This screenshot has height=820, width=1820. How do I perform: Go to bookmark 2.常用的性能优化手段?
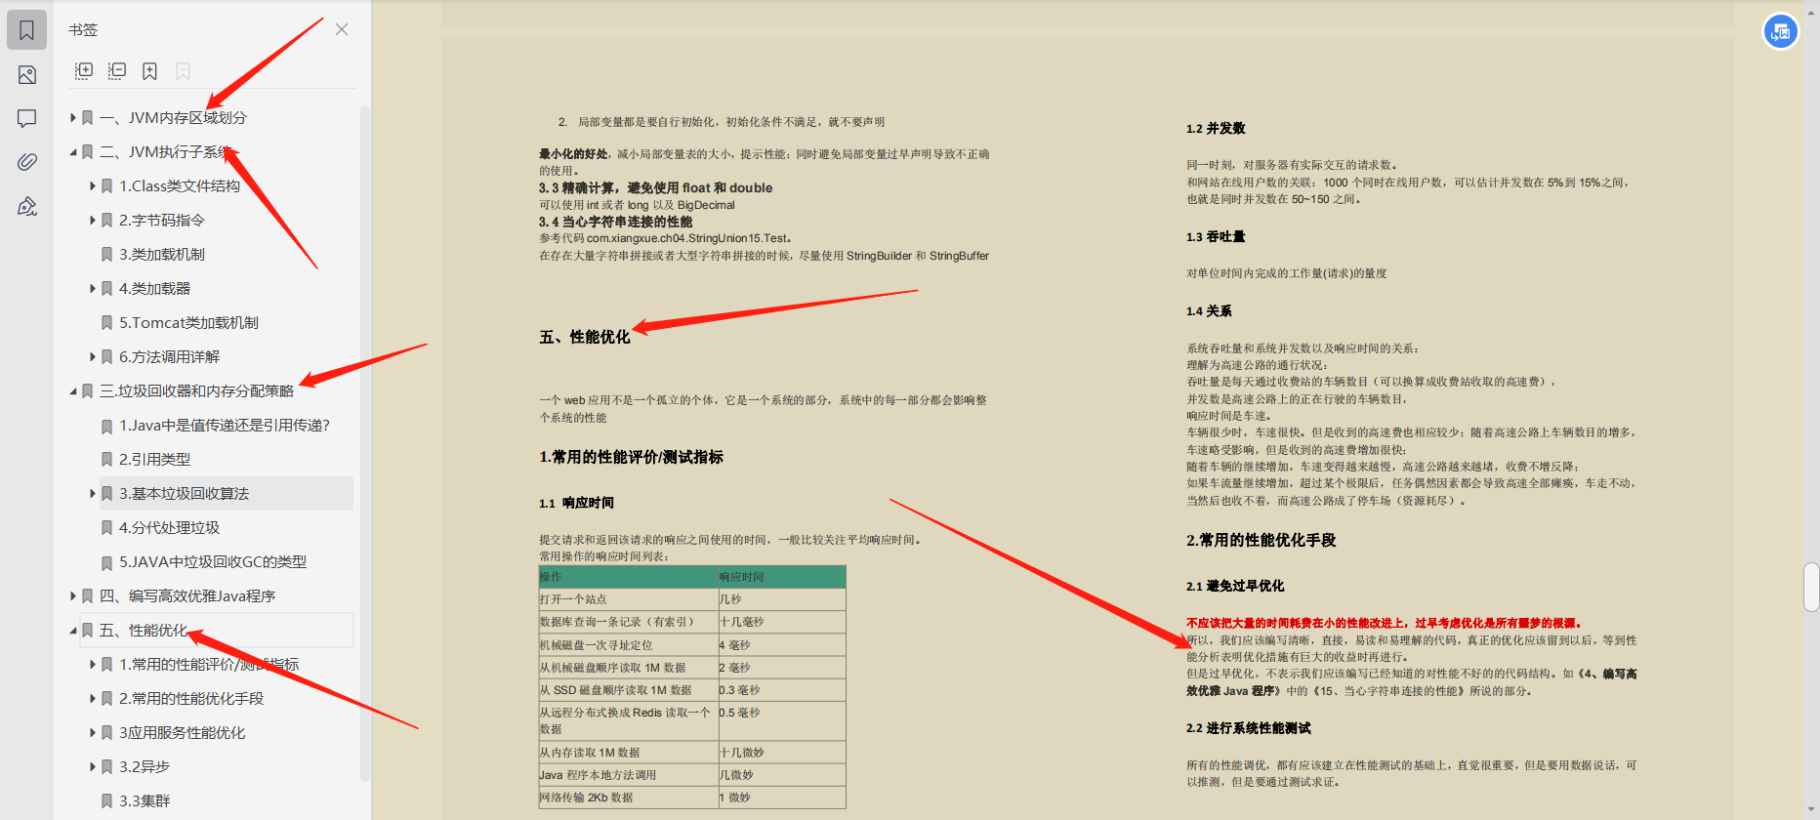(x=191, y=699)
